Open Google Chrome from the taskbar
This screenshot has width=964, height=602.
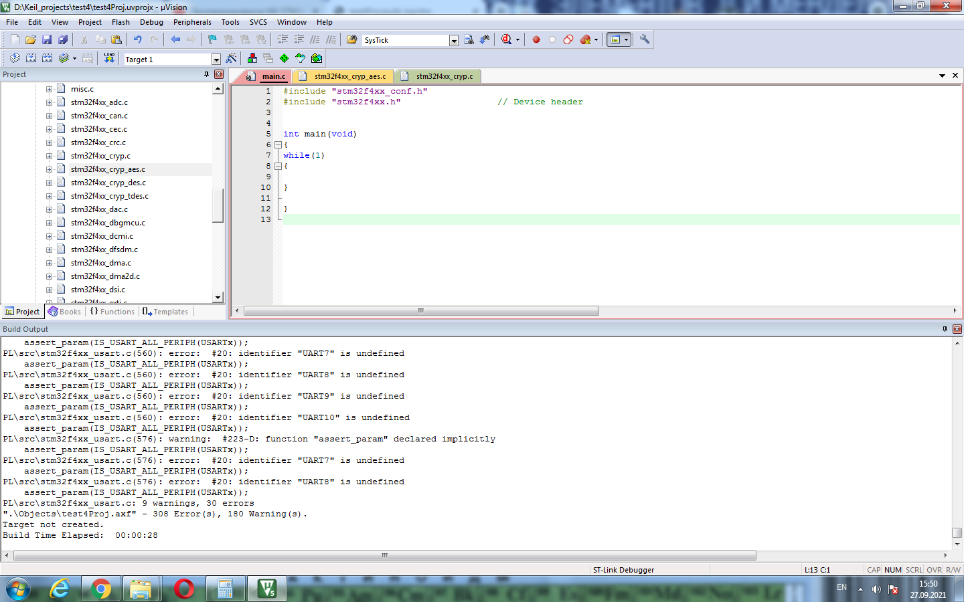tap(101, 589)
